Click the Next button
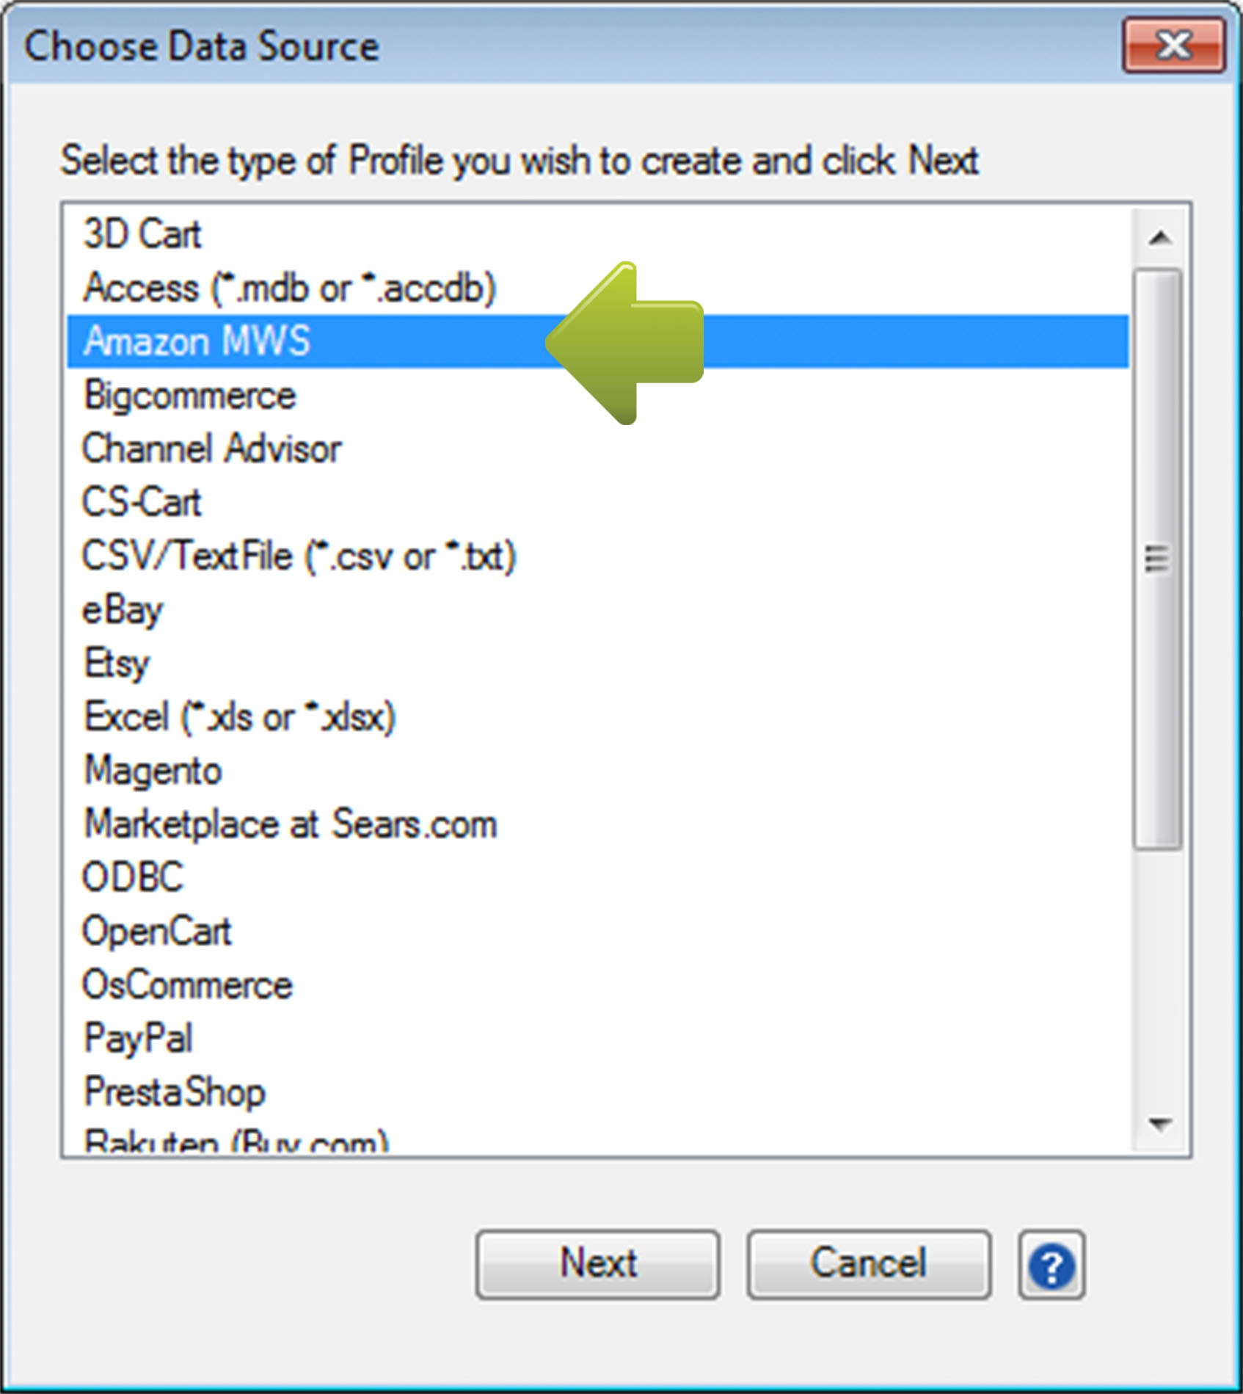Viewport: 1243px width, 1394px height. point(597,1263)
